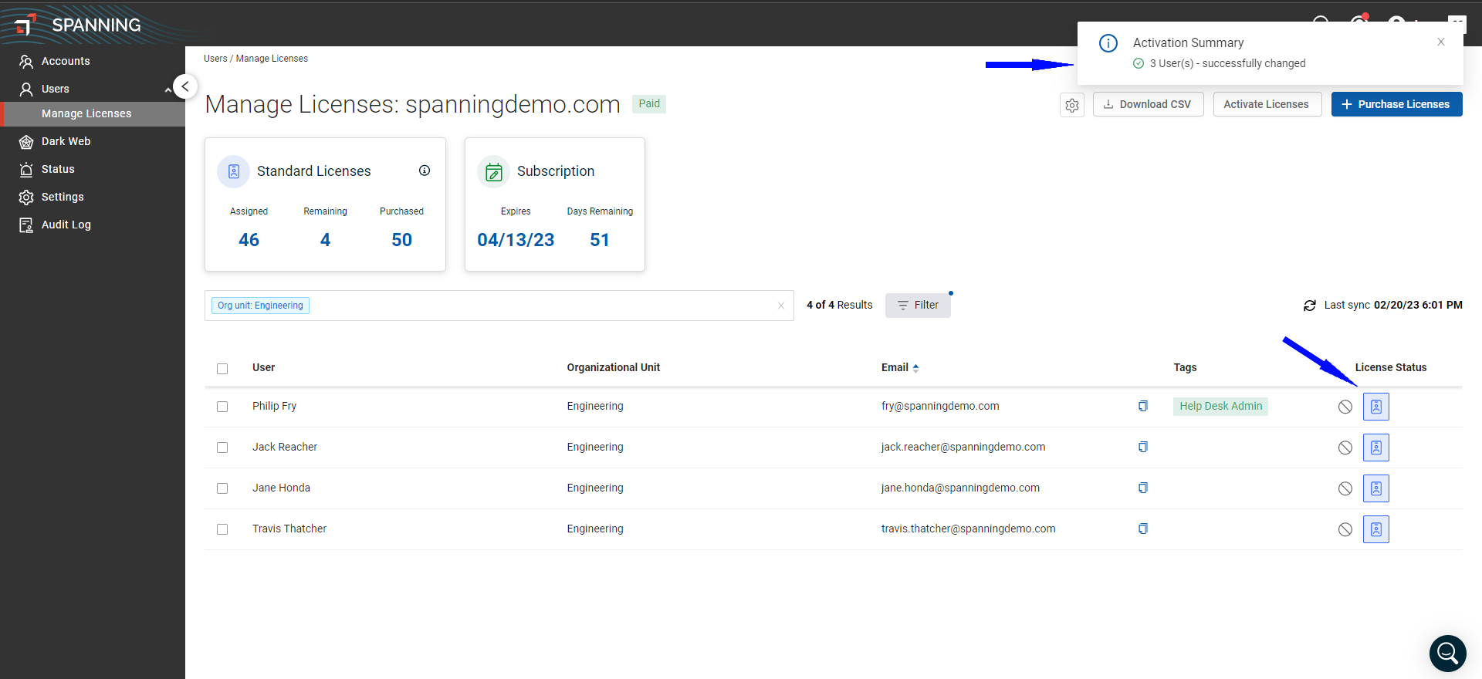This screenshot has width=1482, height=679.
Task: Click the Dark Web icon
Action: click(26, 141)
